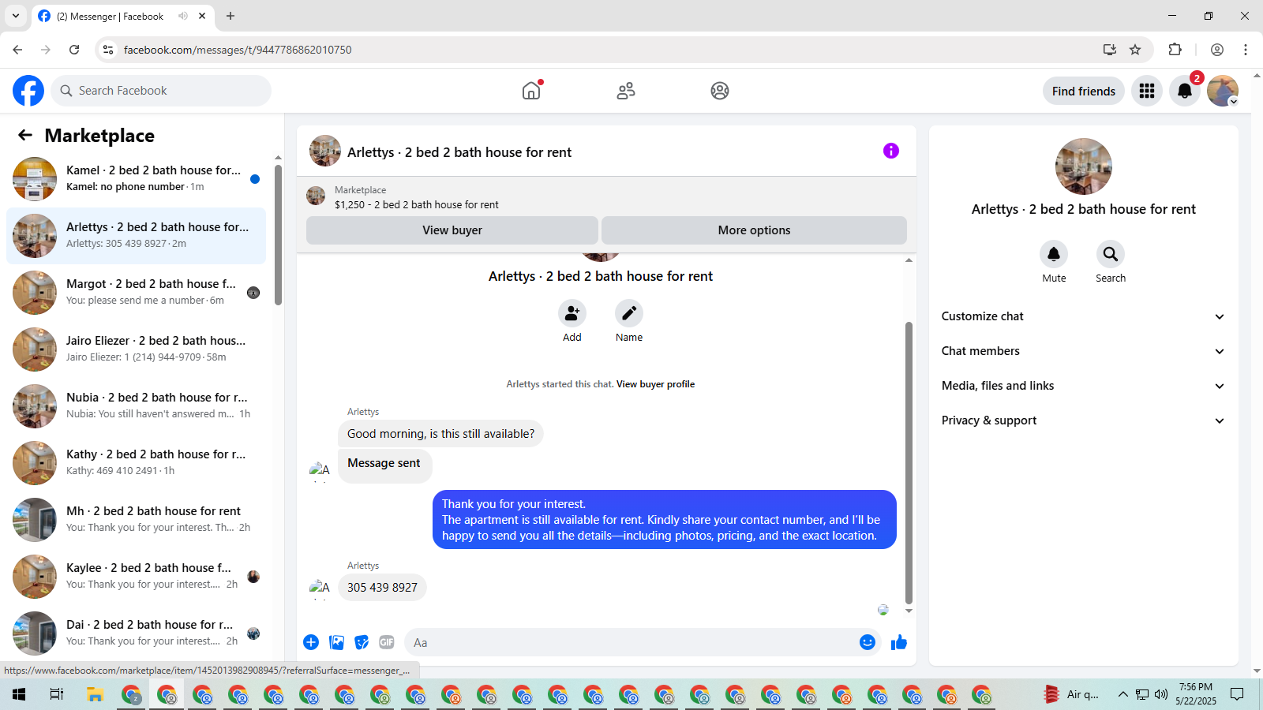Viewport: 1263px width, 710px height.
Task: Edit the chat name
Action: tap(629, 313)
